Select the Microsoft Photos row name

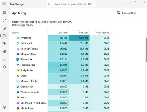29,81
